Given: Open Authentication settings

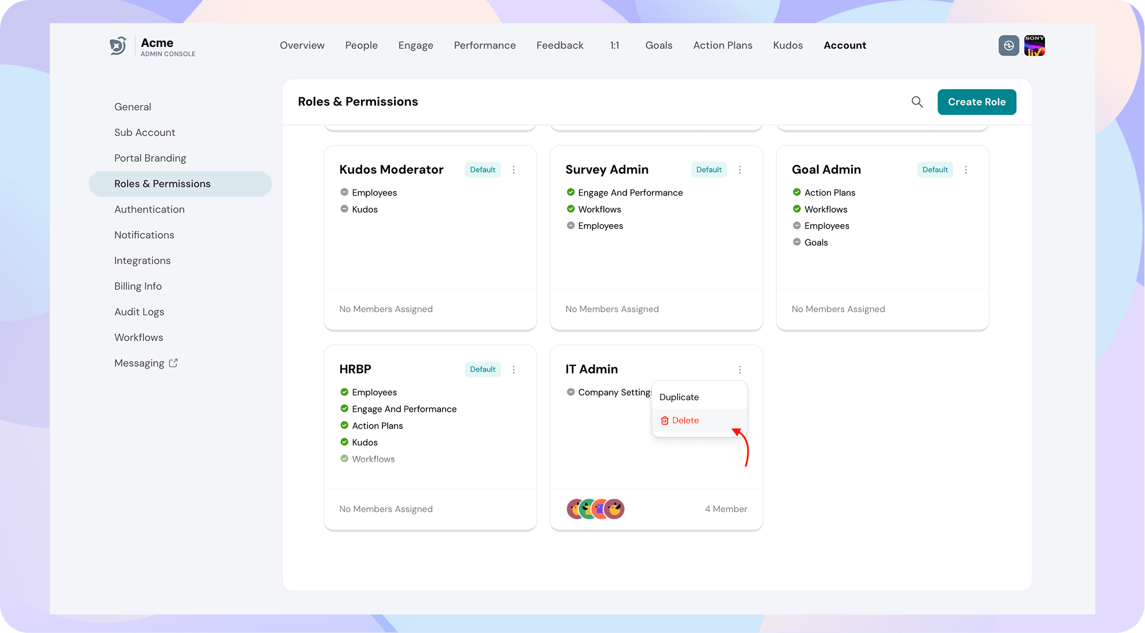Looking at the screenshot, I should point(149,210).
